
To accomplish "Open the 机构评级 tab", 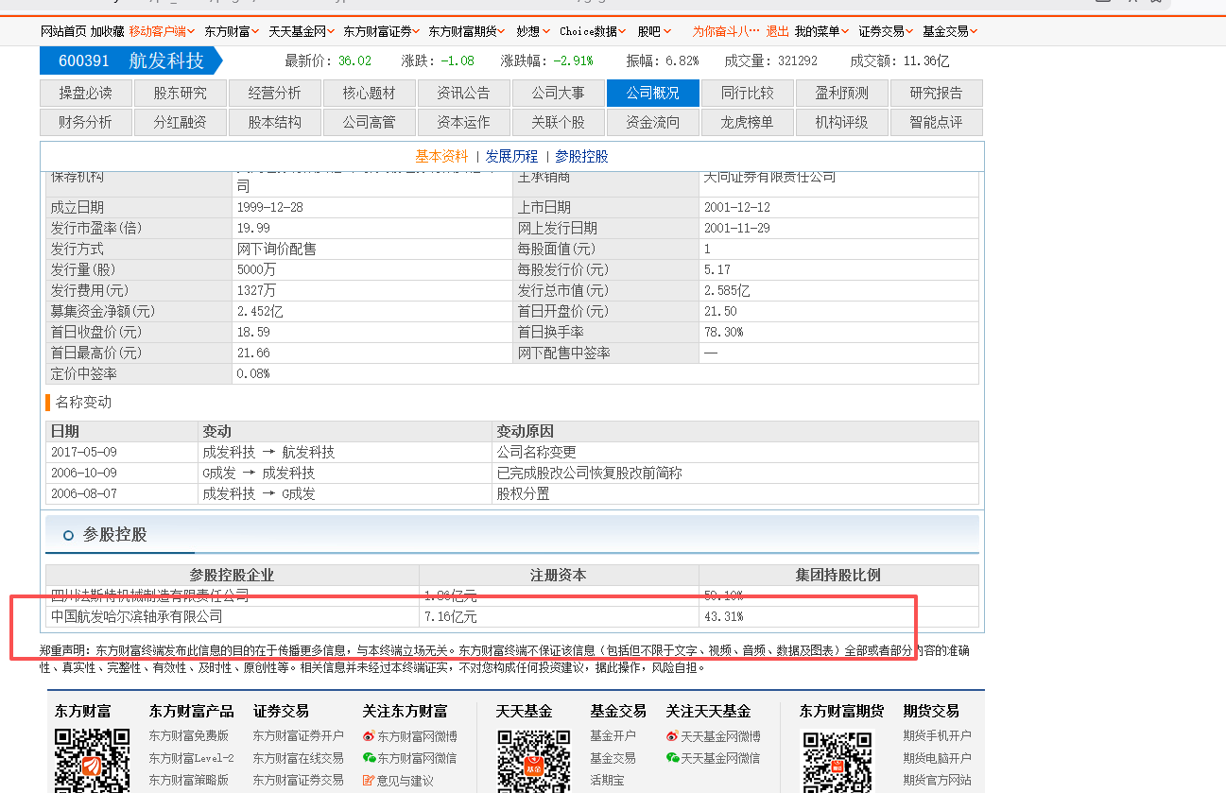I will point(842,122).
